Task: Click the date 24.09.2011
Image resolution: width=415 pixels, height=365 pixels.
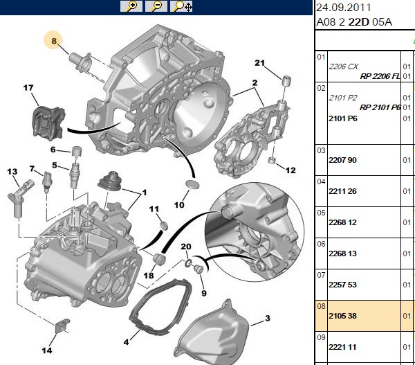Action: 344,8
